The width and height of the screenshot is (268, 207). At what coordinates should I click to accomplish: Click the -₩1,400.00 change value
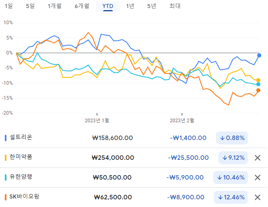(188, 138)
